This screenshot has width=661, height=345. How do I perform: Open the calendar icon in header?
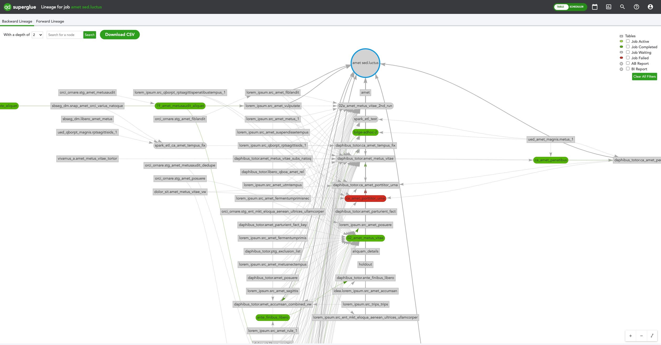pos(595,7)
